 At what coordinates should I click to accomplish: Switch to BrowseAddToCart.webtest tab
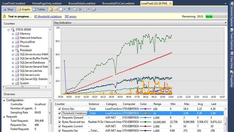click(x=118, y=3)
